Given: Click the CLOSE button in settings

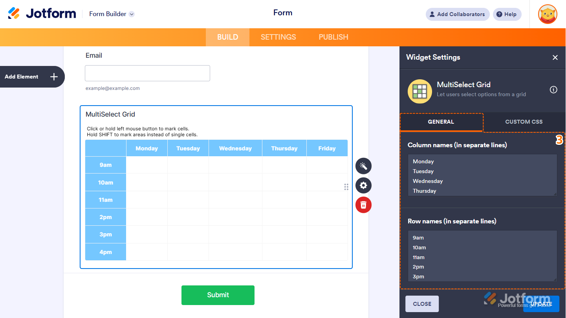Looking at the screenshot, I should coord(422,304).
